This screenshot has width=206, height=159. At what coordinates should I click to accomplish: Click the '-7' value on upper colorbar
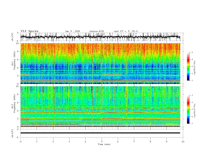(192, 81)
